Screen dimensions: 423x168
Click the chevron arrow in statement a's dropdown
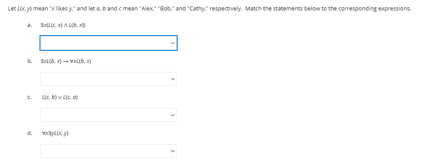pos(173,43)
